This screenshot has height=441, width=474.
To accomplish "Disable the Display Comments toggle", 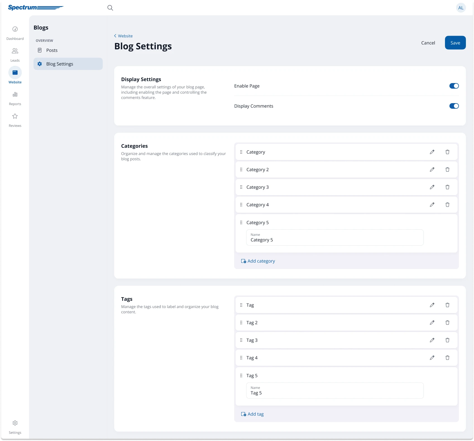I will [x=454, y=106].
